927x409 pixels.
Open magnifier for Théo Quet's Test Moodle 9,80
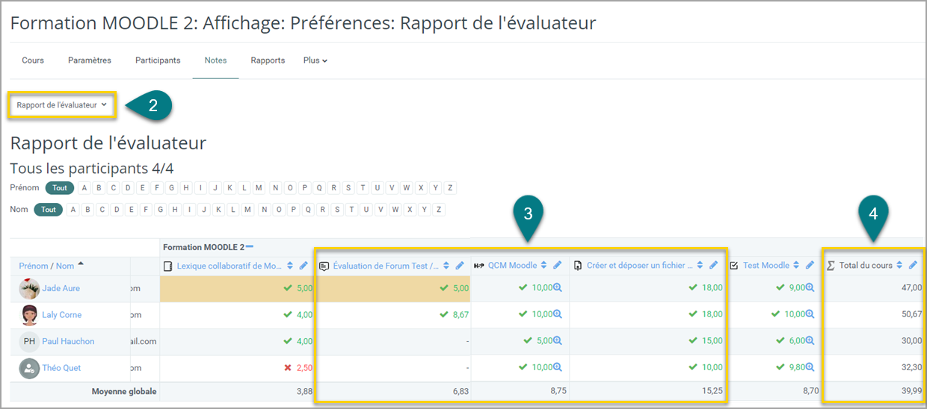pos(810,367)
